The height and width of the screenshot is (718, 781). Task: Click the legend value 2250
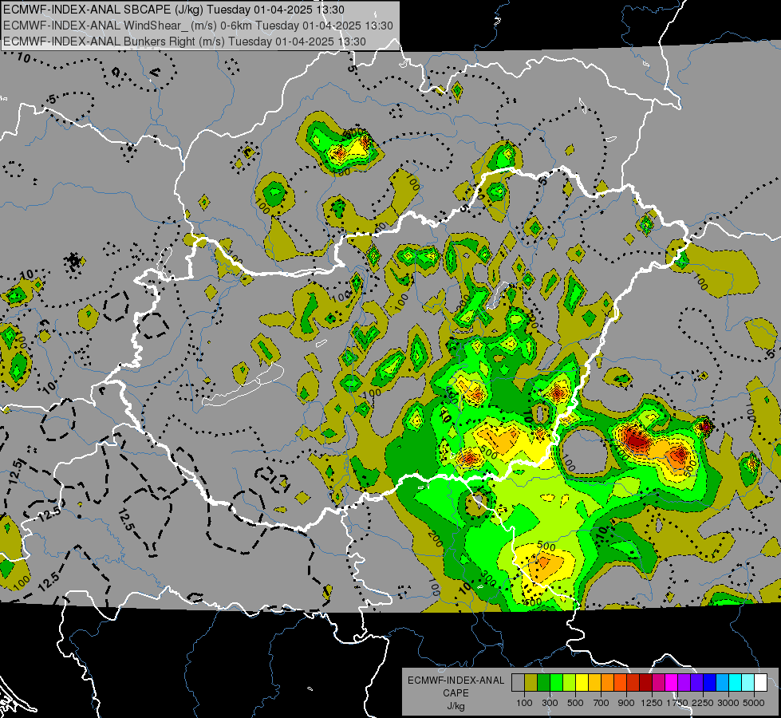click(703, 704)
